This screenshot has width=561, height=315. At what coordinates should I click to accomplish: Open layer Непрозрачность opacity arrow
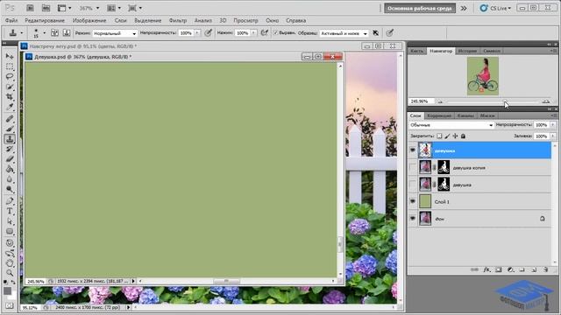[x=553, y=124]
